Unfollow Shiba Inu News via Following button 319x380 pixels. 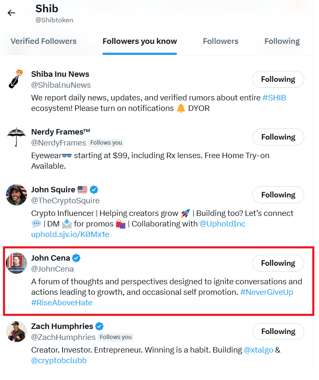coord(278,79)
